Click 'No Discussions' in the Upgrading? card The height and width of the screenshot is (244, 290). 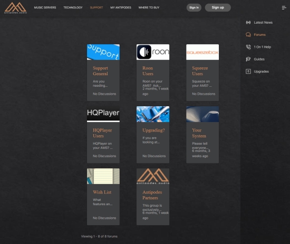click(154, 156)
